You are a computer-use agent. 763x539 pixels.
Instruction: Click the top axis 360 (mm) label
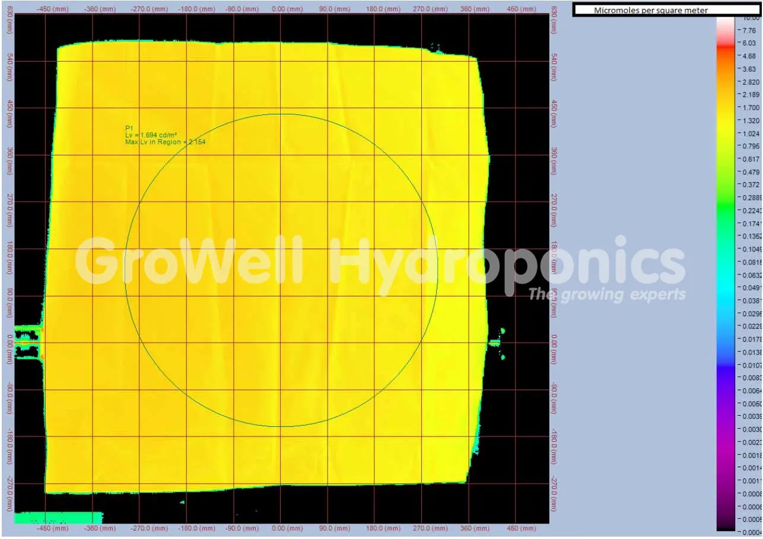[475, 9]
